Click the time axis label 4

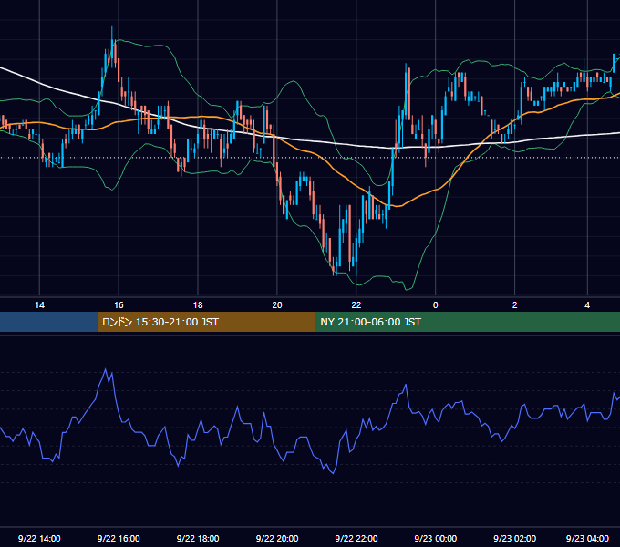587,305
